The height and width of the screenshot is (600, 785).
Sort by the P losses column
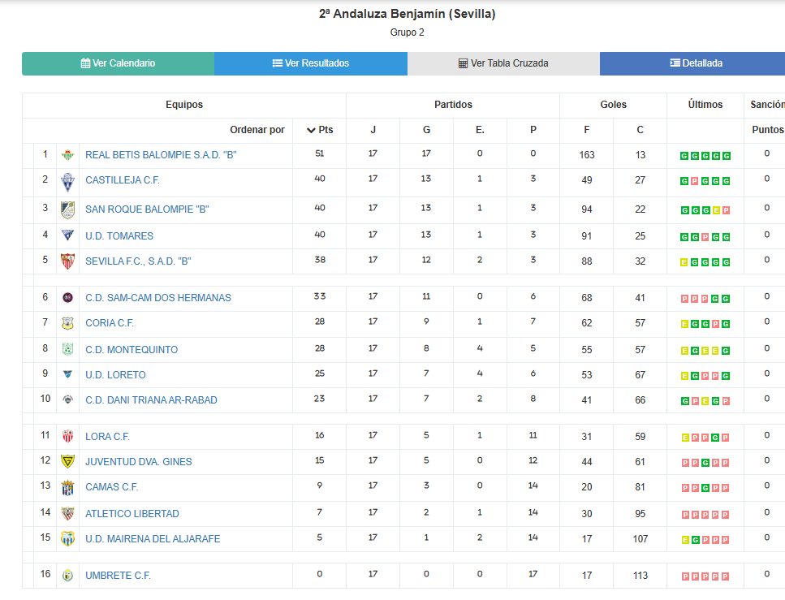[x=533, y=130]
